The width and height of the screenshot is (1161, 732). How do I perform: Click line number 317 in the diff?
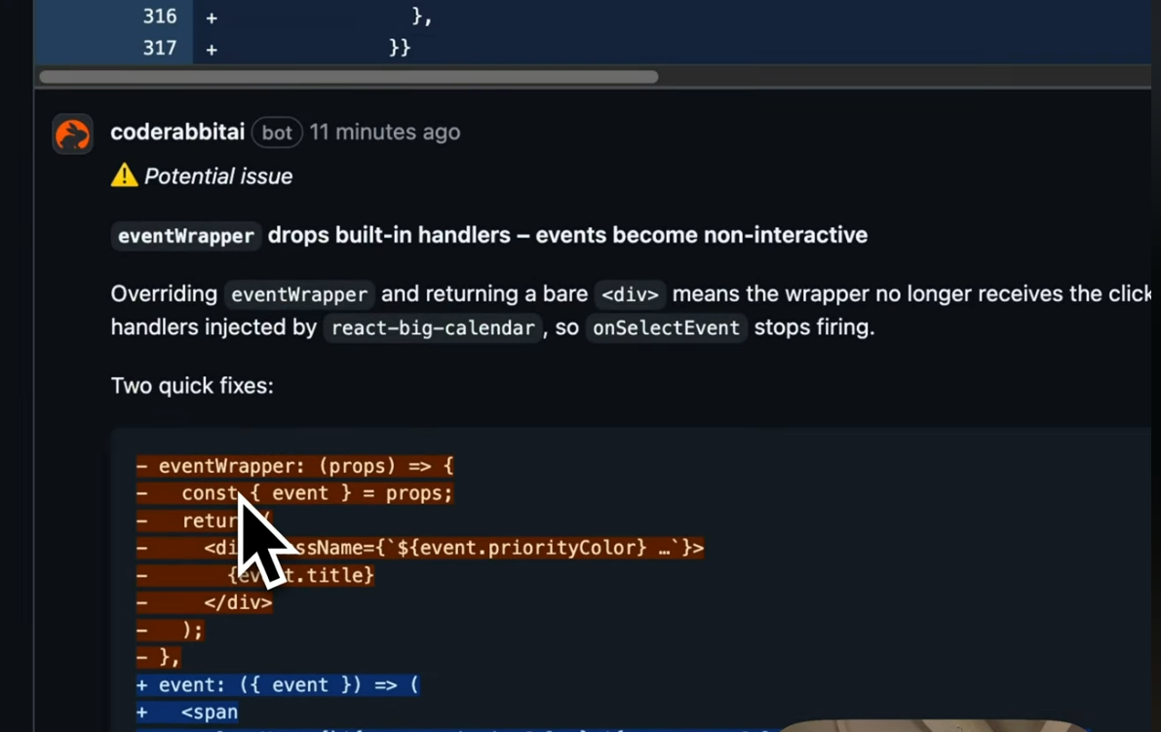[x=159, y=48]
